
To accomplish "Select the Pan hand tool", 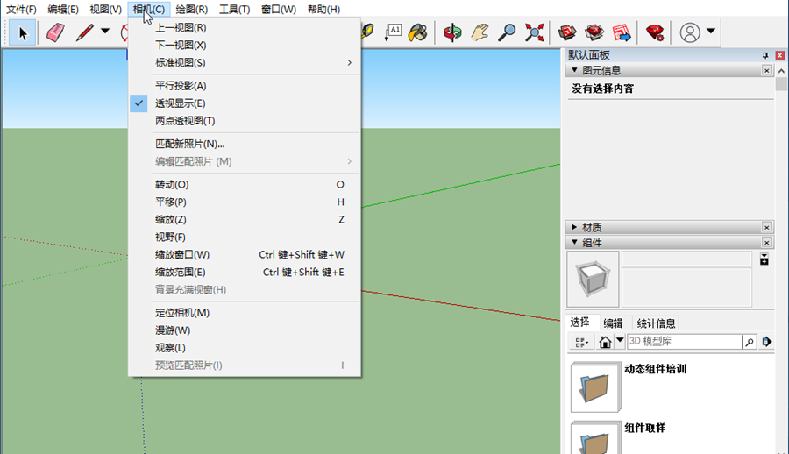I will coord(480,32).
